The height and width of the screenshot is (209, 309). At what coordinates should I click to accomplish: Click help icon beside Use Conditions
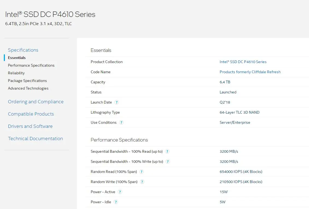(x=121, y=122)
